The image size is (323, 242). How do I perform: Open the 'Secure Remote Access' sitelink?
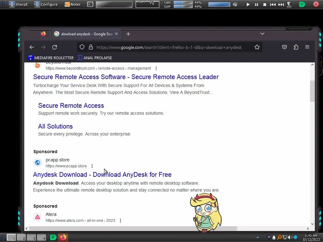point(71,106)
